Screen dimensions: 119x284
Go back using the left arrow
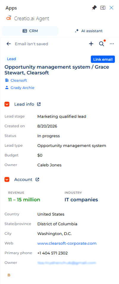[x=9, y=44]
